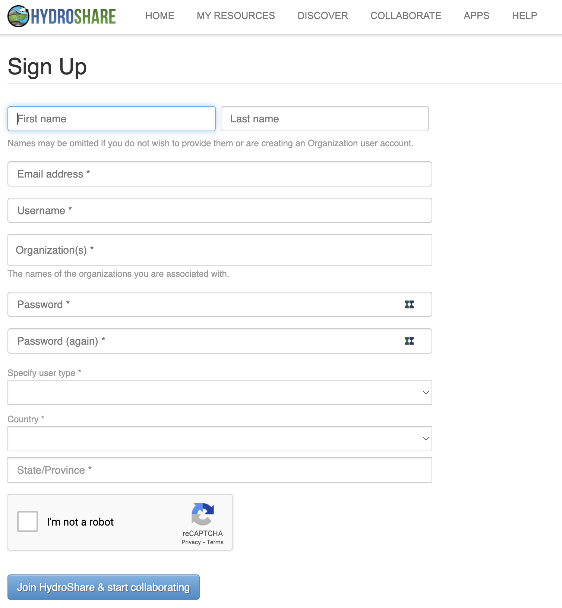This screenshot has height=608, width=562.
Task: Open the Specify user type dropdown
Action: pos(220,392)
